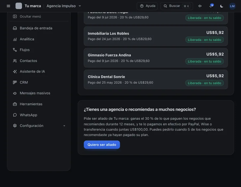Click US$5,92 amount for Gimnasio Fuerza Andina
This screenshot has height=187, width=241.
click(x=215, y=54)
